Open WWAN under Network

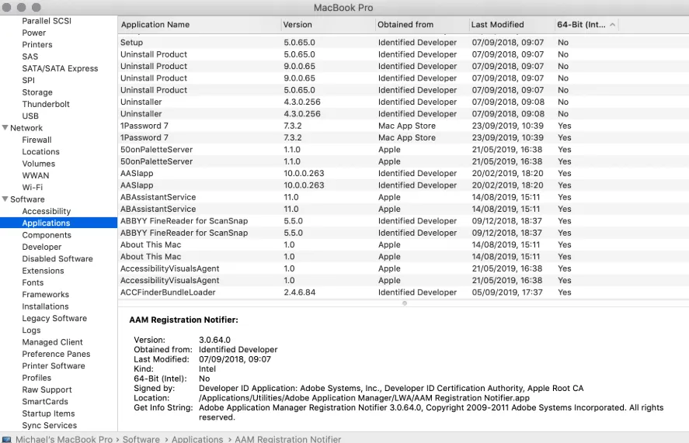point(36,175)
